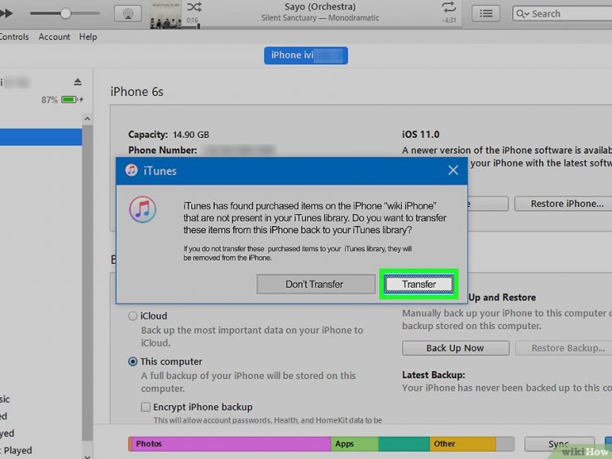Click the Other storage bar segment
Screen dimensions: 612x459
pos(463,444)
